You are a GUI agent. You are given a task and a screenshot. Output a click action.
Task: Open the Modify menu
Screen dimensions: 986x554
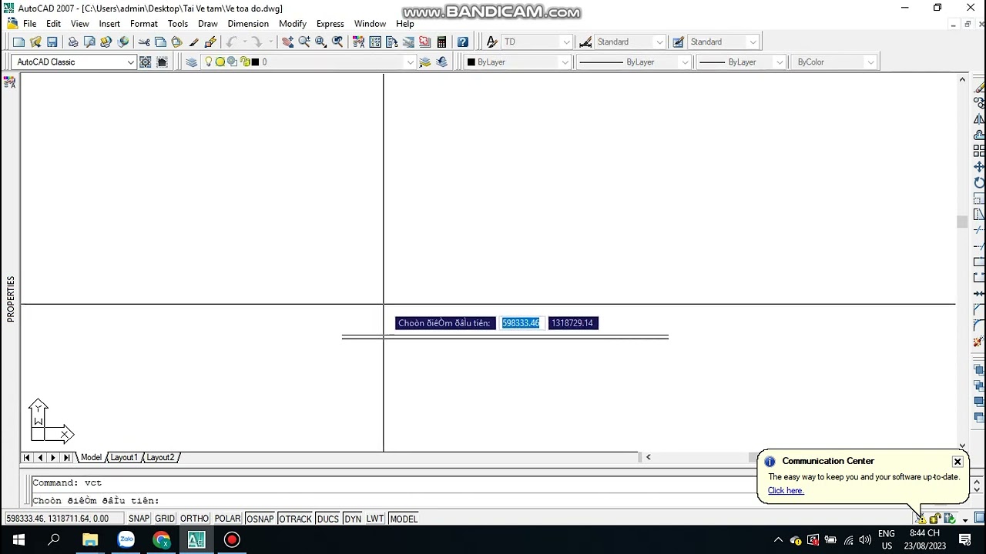click(x=292, y=24)
